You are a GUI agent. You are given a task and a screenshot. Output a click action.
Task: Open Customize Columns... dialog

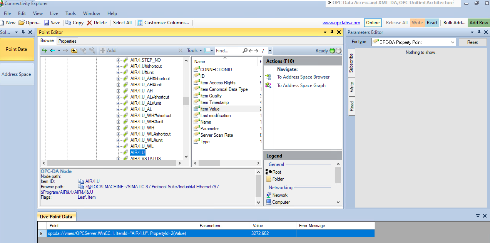coord(163,23)
